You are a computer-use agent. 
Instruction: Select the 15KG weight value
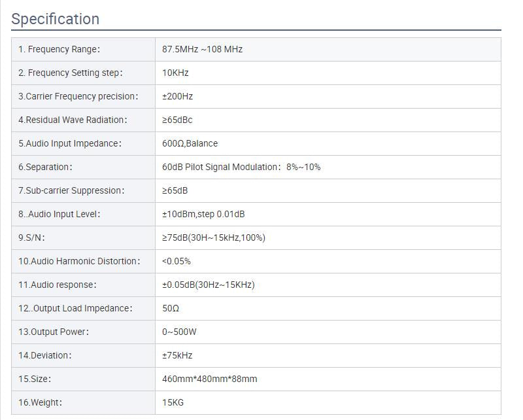coord(173,402)
